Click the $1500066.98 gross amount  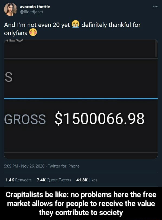pos(100,119)
